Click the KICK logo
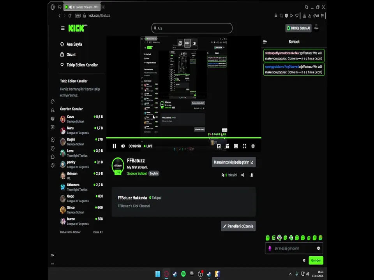The width and height of the screenshot is (374, 280). [x=78, y=28]
